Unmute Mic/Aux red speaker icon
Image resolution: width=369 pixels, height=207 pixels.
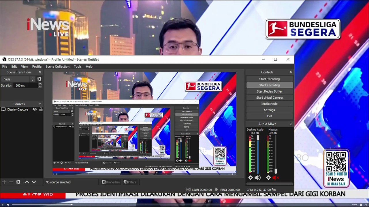click(x=276, y=178)
